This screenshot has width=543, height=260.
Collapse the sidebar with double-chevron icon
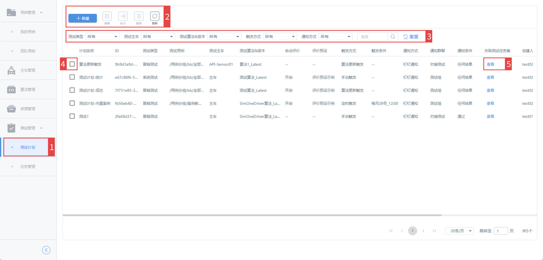click(x=46, y=250)
